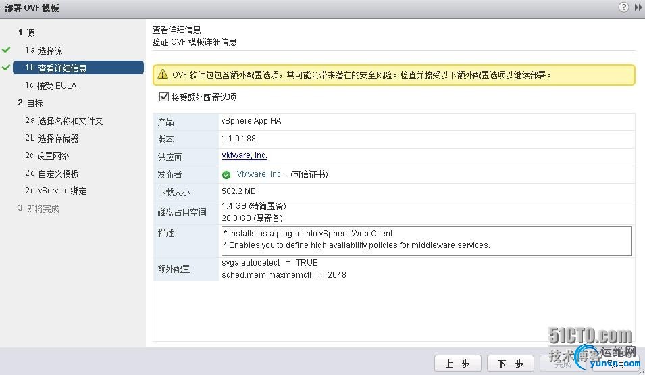Click svga.autodetect = TRUE setting

[269, 263]
